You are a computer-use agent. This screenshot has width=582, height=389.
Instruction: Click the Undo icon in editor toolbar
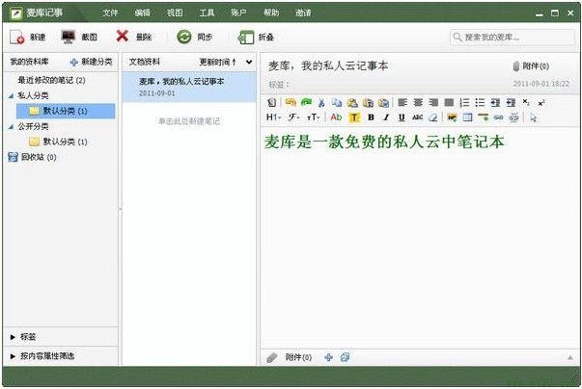(291, 102)
